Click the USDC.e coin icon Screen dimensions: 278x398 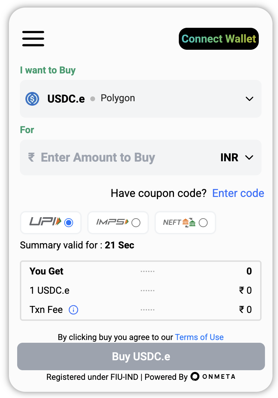pos(32,99)
